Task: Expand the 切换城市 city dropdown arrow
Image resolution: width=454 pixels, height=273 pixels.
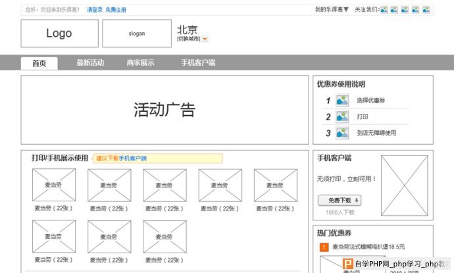Action: pos(205,39)
